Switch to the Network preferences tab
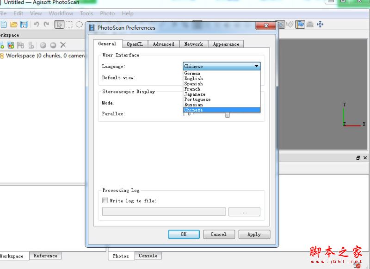Viewport: 370px width, 269px height. tap(193, 44)
